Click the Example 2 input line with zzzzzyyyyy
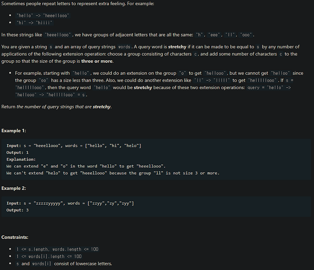Screen dimensions: 314x270 70,203
